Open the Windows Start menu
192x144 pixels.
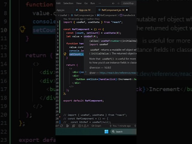coord(106,132)
